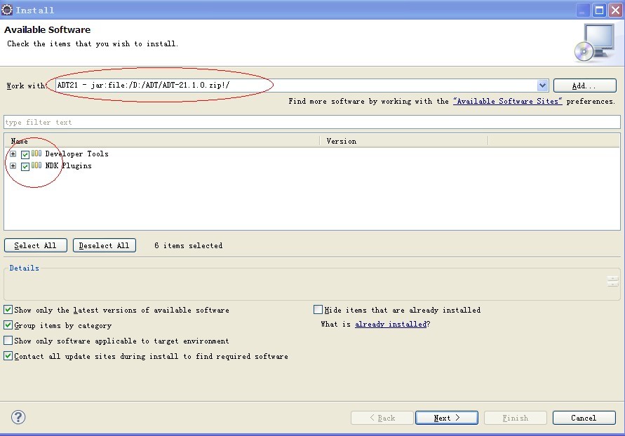
Task: Click the '6 items selected' status text
Action: 189,245
